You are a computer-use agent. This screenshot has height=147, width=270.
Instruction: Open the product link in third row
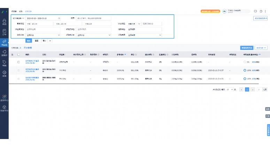coord(32,79)
